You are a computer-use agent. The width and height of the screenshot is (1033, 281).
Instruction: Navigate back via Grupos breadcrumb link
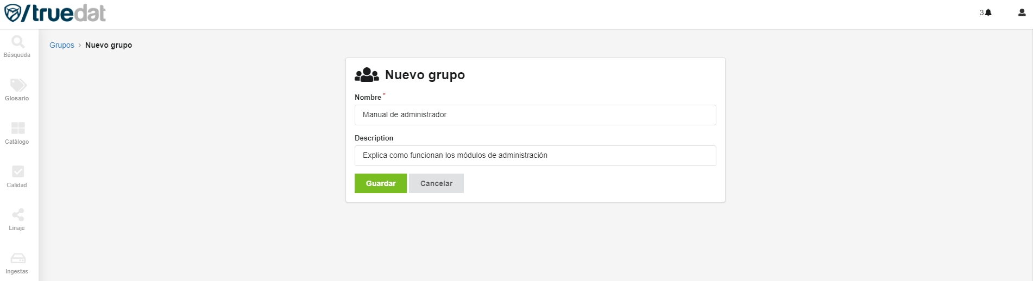[x=61, y=45]
